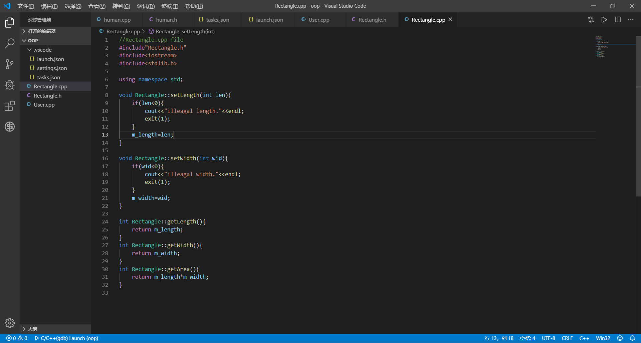Click the Split Editor icon
The height and width of the screenshot is (343, 641).
tap(618, 20)
